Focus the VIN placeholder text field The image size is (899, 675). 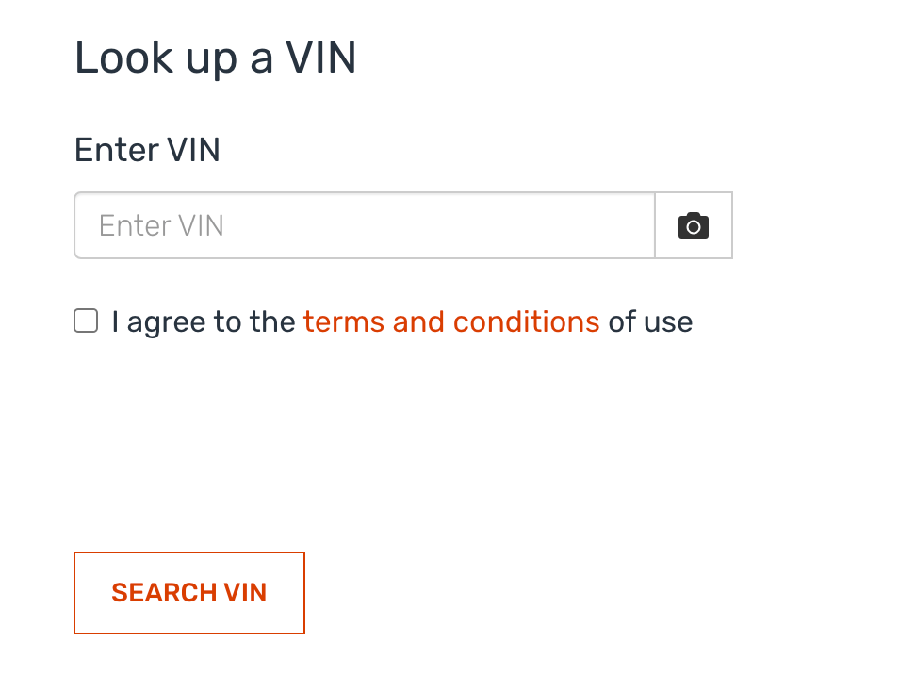(365, 225)
